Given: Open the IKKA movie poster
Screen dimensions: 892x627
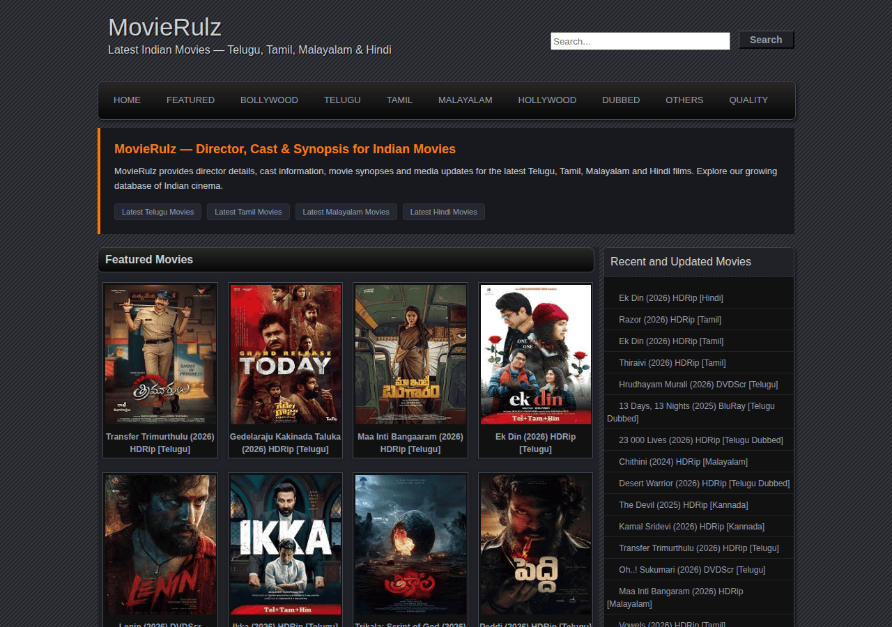Looking at the screenshot, I should (286, 545).
